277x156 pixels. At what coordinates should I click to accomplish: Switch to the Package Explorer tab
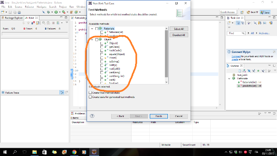pyautogui.click(x=12, y=18)
